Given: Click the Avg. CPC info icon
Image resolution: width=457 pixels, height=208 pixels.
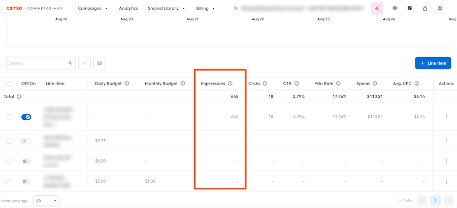Looking at the screenshot, I should point(417,84).
